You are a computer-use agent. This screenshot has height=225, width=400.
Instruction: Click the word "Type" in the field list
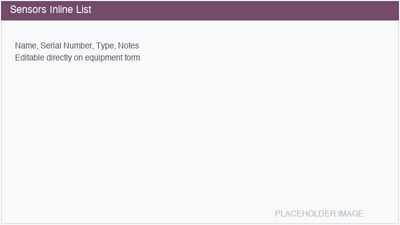(104, 46)
